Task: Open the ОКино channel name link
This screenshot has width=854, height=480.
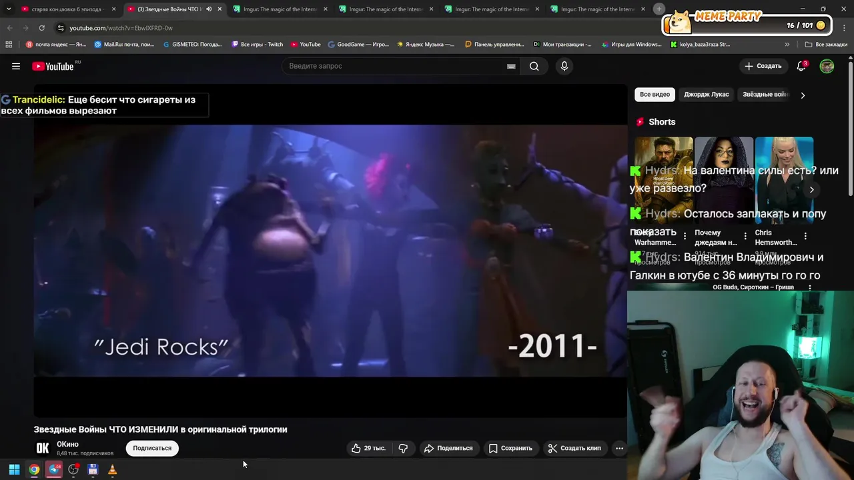Action: coord(67,444)
